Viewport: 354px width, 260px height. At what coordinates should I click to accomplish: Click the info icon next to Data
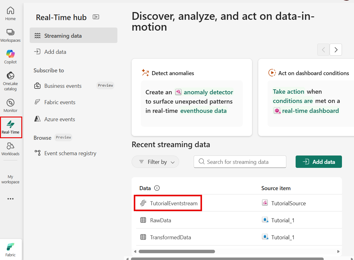(157, 188)
